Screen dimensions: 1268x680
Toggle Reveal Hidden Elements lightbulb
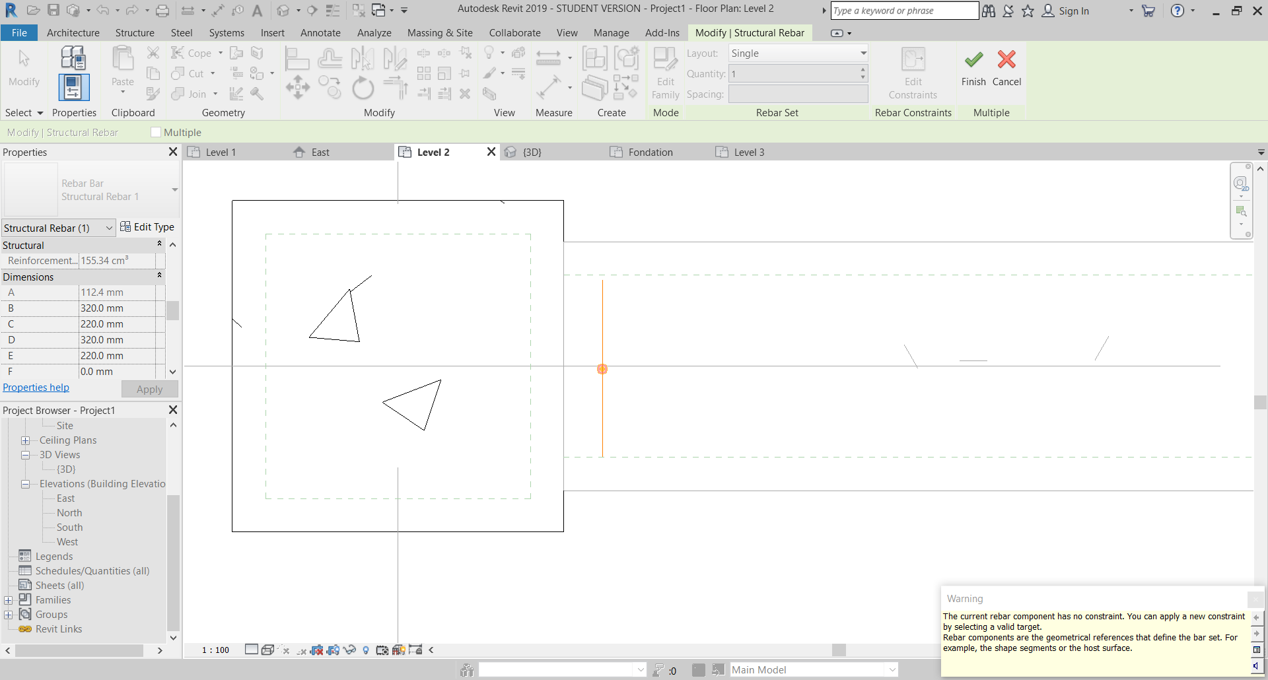366,650
